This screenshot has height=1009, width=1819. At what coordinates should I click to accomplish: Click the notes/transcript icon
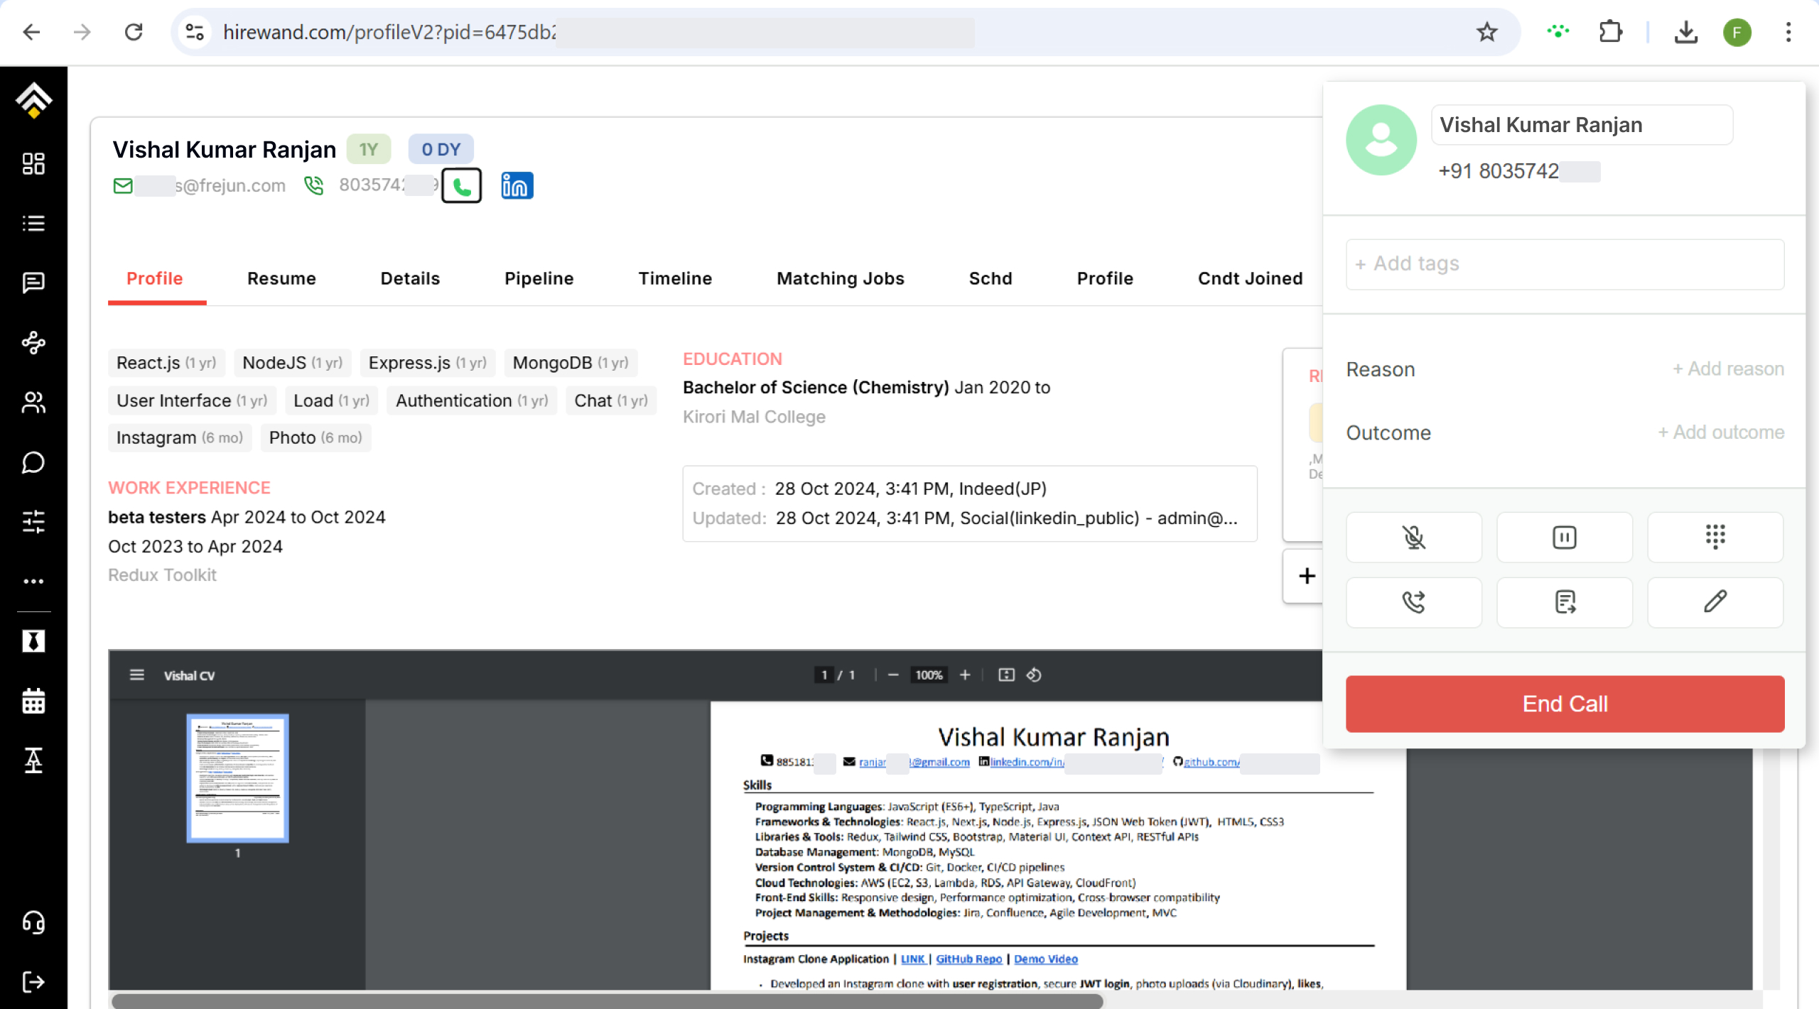point(1563,601)
